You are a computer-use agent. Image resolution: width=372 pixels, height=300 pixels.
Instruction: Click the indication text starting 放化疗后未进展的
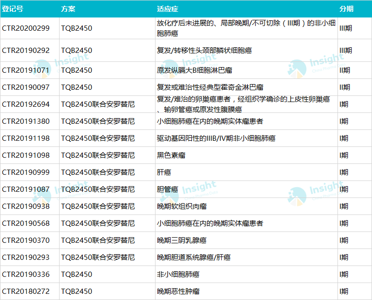(246, 28)
